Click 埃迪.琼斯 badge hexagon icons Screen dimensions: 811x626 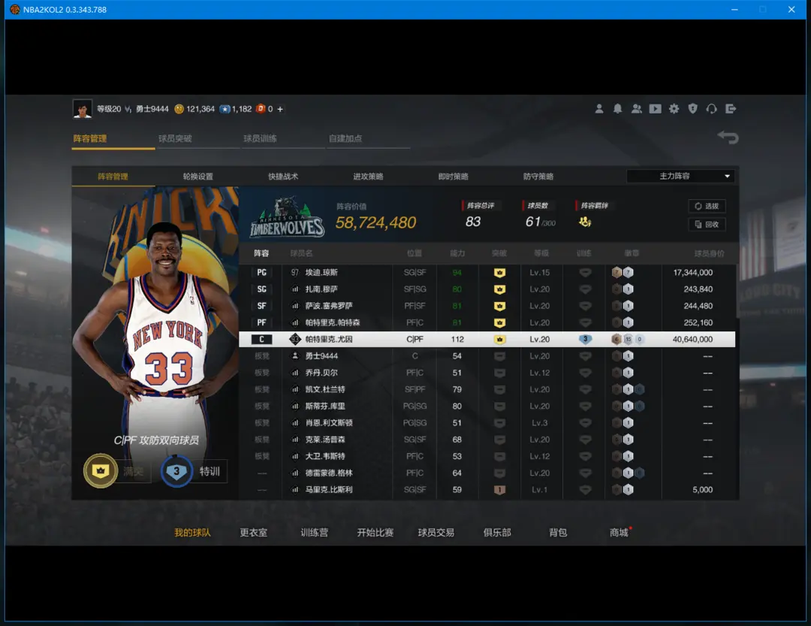[623, 272]
